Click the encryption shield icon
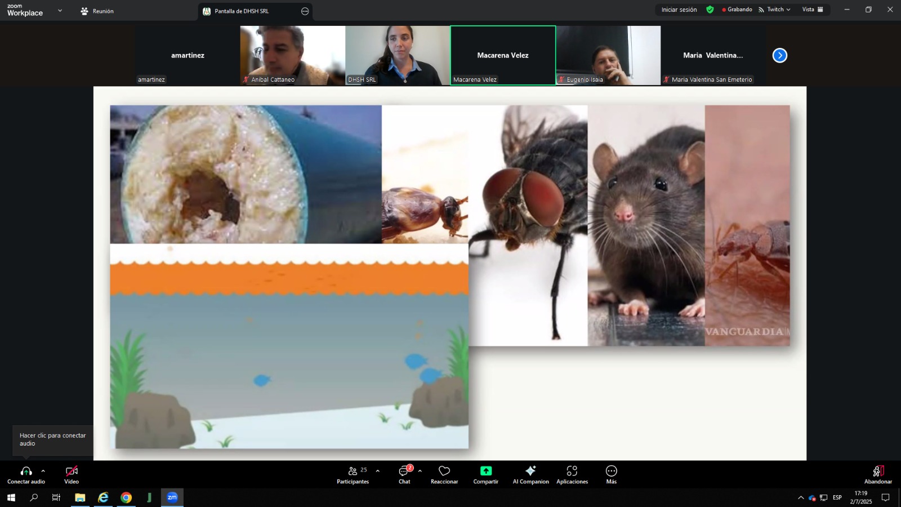 click(710, 10)
